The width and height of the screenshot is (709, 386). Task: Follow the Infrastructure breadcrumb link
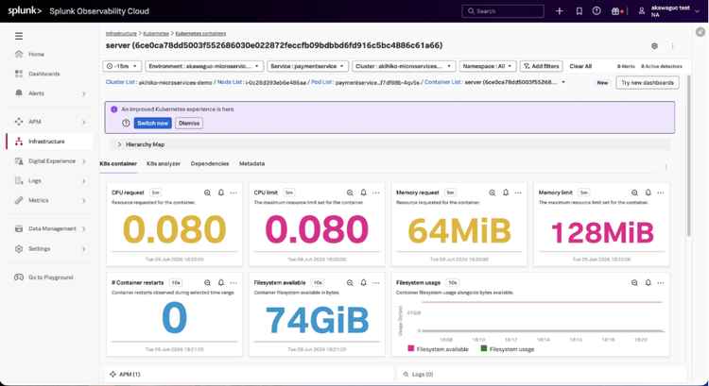pos(121,33)
